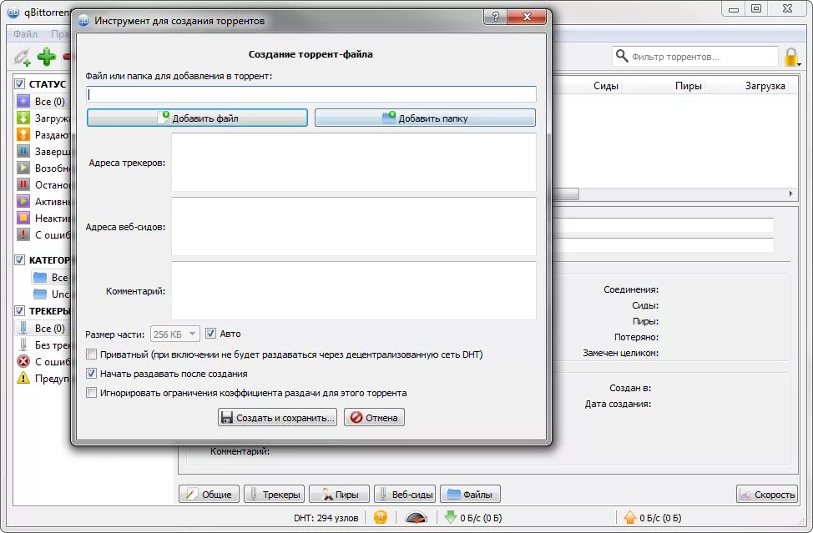The height and width of the screenshot is (533, 813).
Task: Open the Размер части 256 КБ dropdown
Action: coord(174,334)
